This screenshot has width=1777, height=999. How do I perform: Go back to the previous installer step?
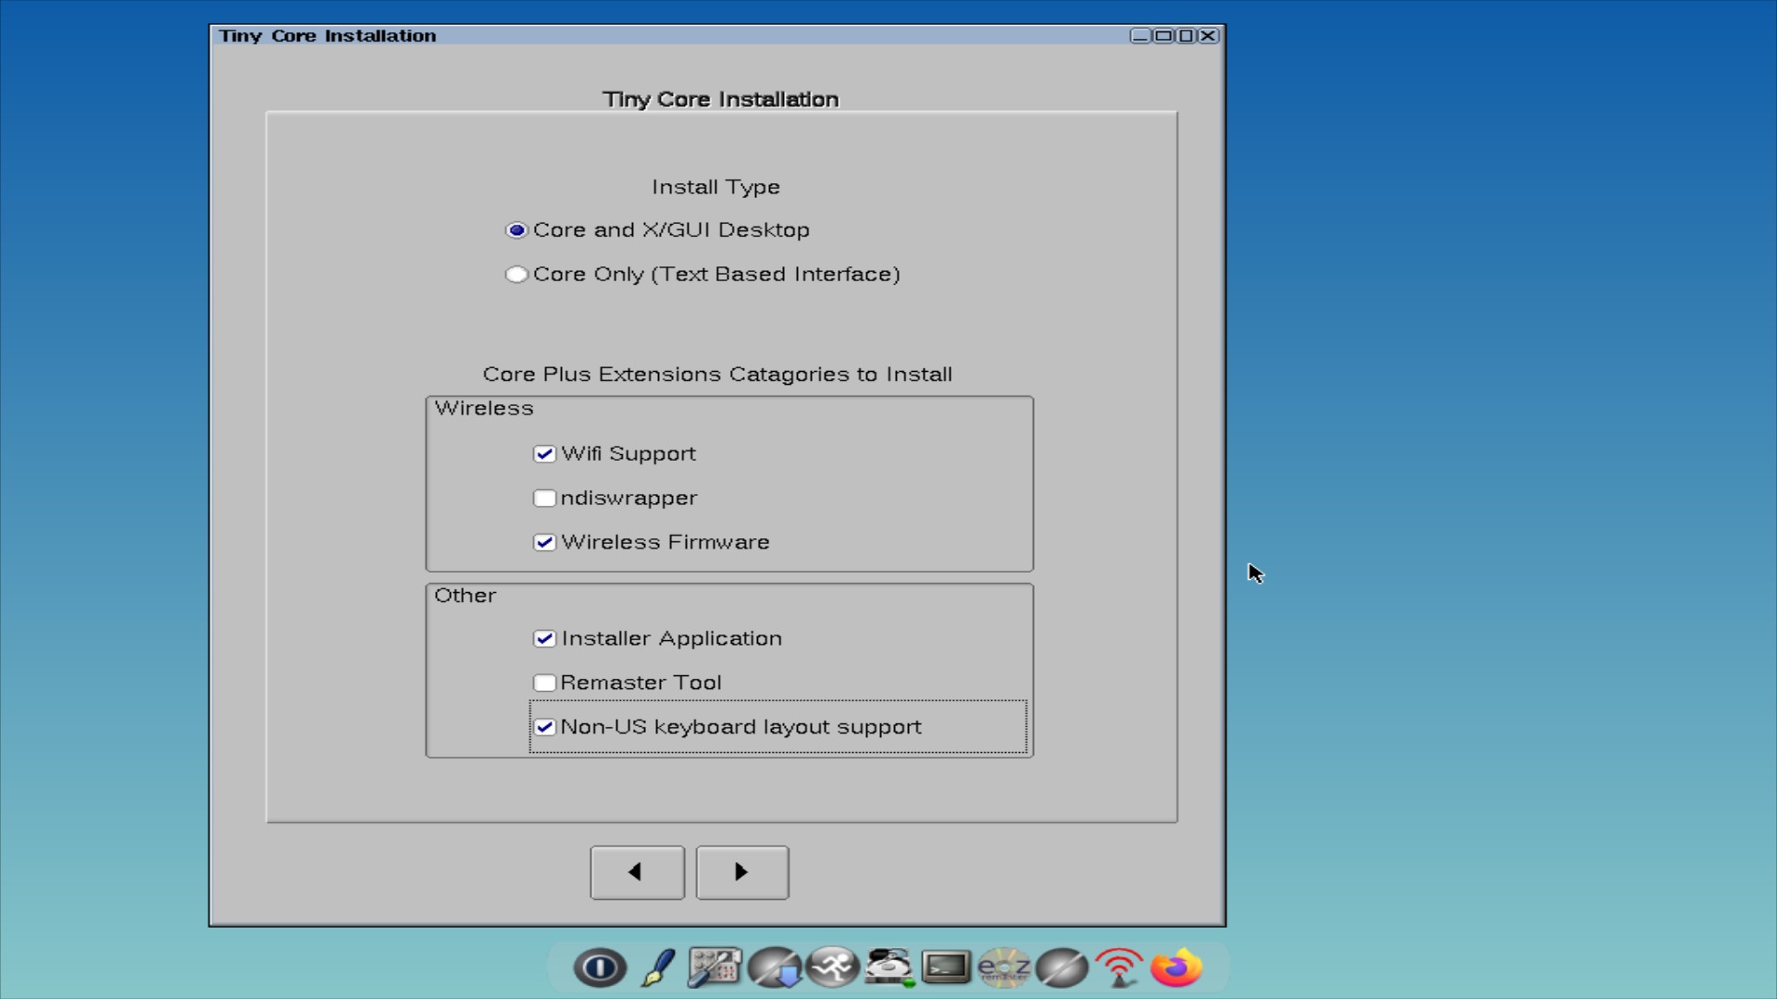tap(637, 872)
